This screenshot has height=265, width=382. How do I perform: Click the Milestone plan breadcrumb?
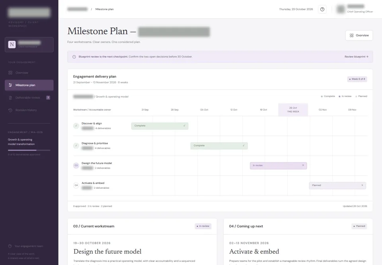pos(104,9)
